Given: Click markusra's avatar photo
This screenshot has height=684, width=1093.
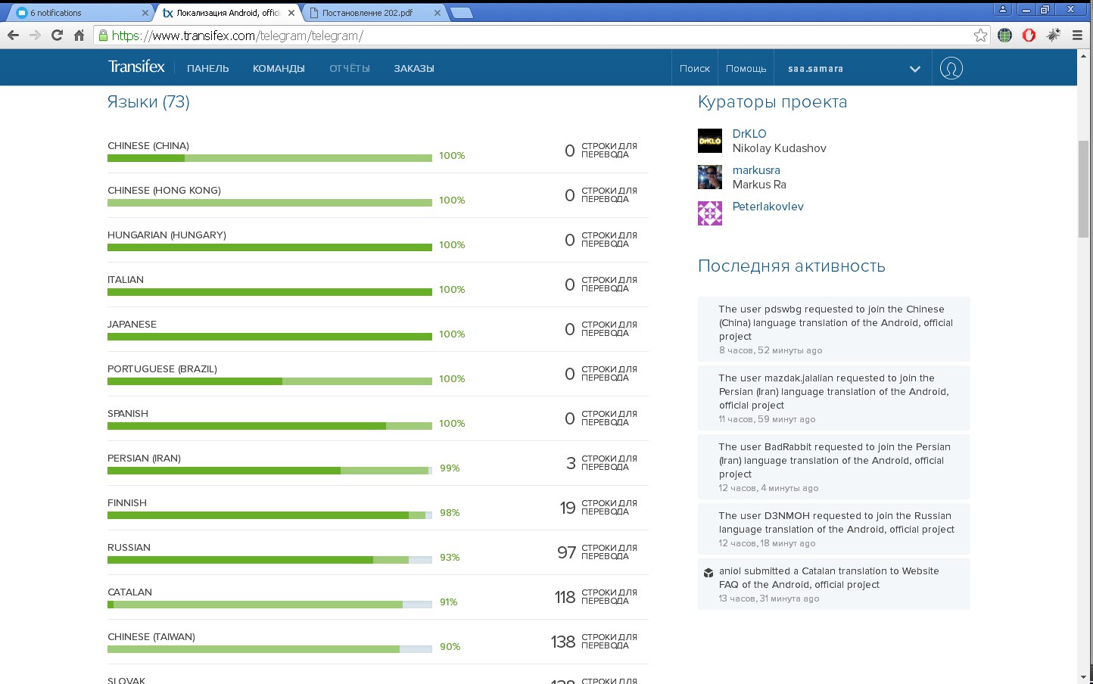Looking at the screenshot, I should point(709,177).
